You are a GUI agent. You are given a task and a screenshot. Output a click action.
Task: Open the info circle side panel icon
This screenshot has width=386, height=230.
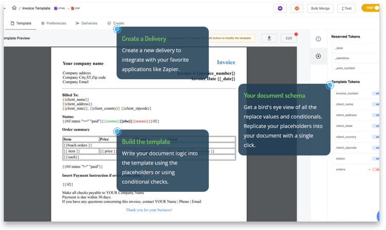(x=318, y=39)
